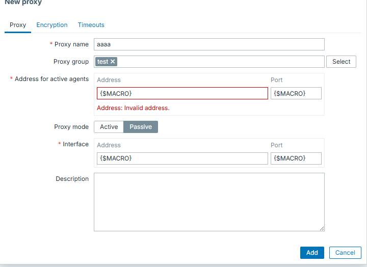367x267 pixels.
Task: Focus the active agents Port field
Action: click(296, 93)
